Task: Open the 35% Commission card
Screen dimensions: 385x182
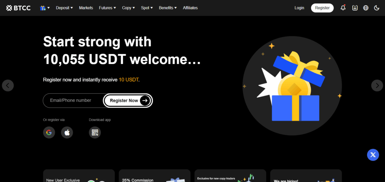Action: 155,176
